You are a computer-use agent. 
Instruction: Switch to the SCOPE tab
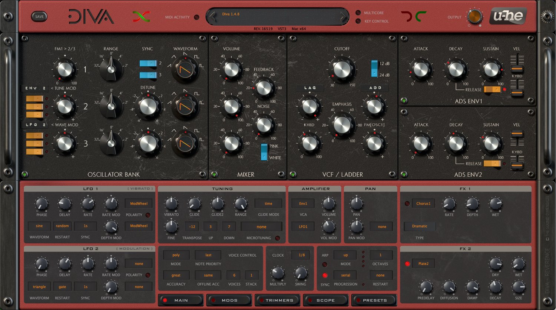[x=326, y=300]
